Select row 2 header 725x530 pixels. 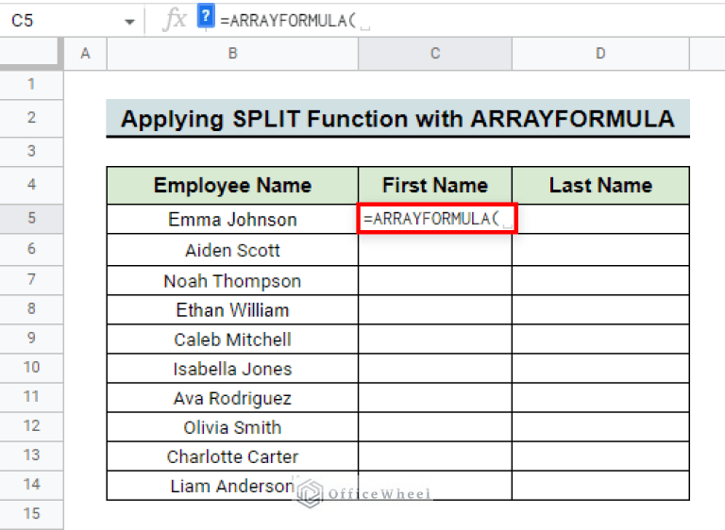point(31,118)
